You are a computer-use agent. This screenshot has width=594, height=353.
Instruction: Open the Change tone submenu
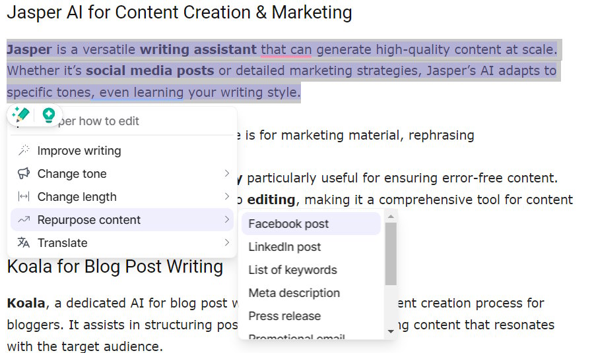pos(122,173)
